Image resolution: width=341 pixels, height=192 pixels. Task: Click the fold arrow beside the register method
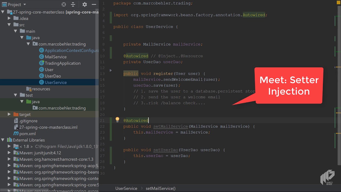(111, 70)
